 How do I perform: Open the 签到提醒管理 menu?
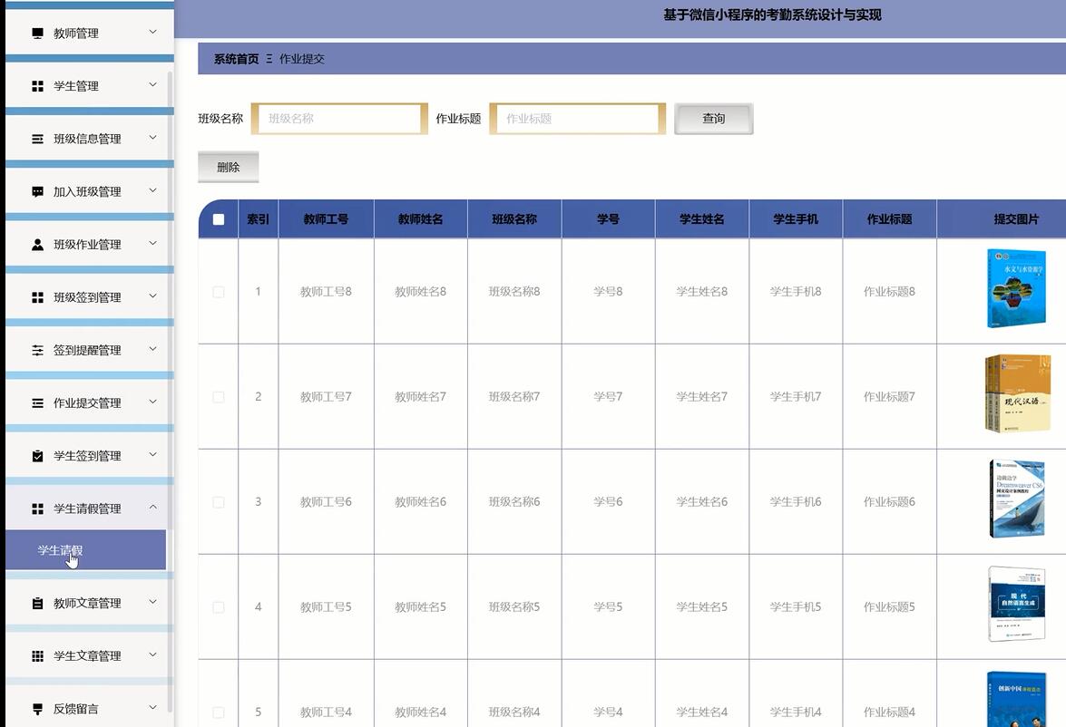coord(90,350)
